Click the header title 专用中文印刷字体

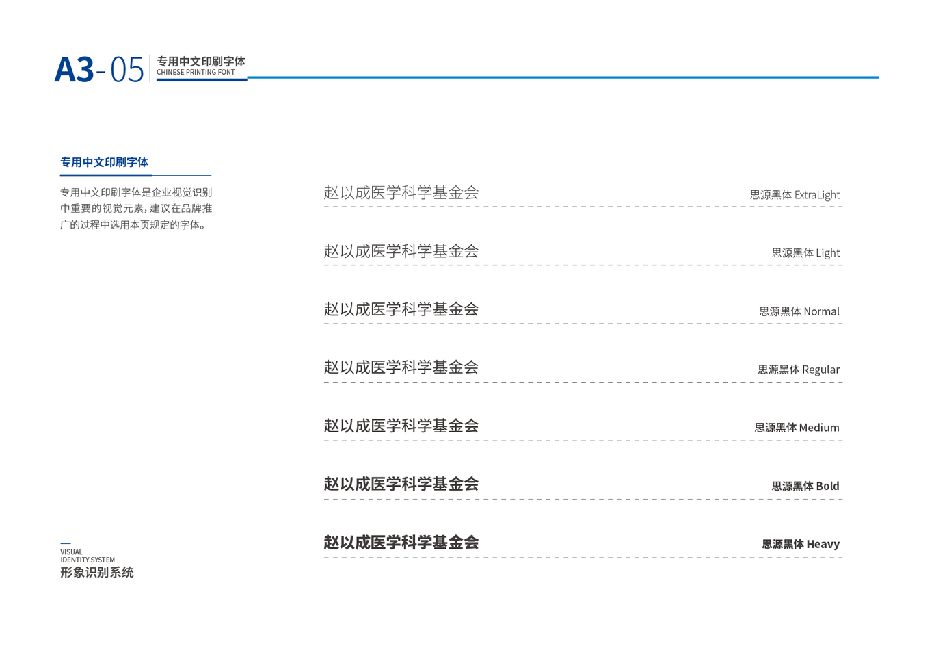[201, 62]
